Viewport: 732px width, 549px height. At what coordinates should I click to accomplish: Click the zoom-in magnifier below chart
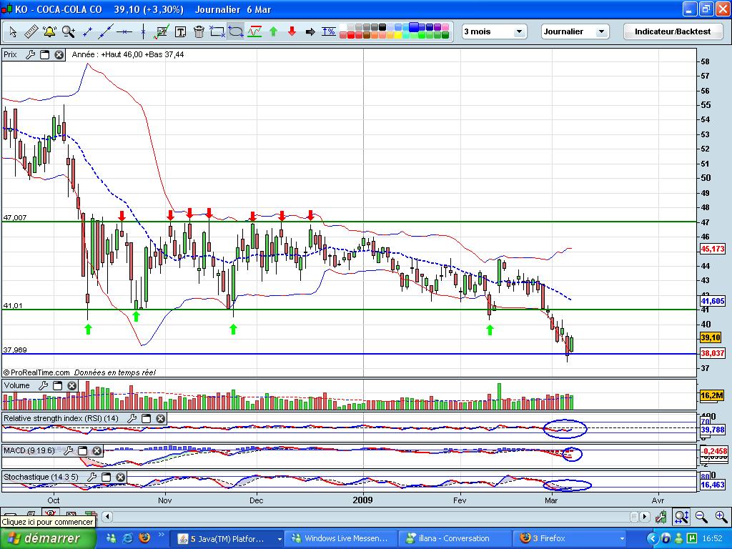click(x=721, y=516)
